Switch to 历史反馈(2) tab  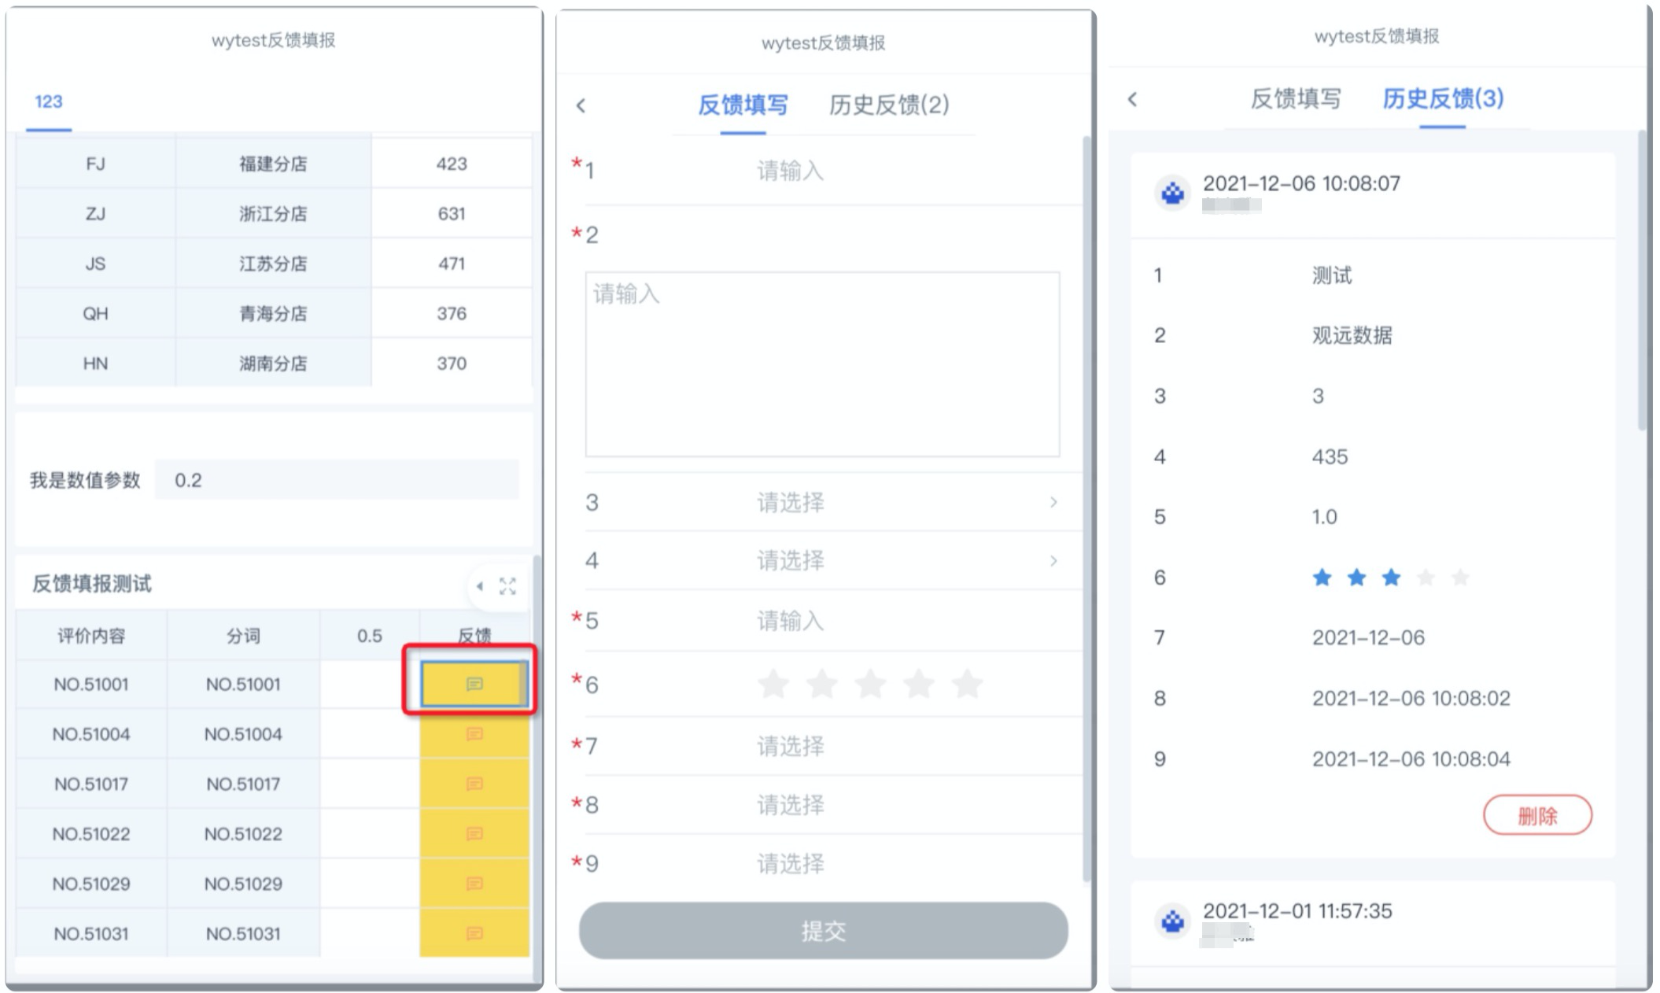point(888,105)
